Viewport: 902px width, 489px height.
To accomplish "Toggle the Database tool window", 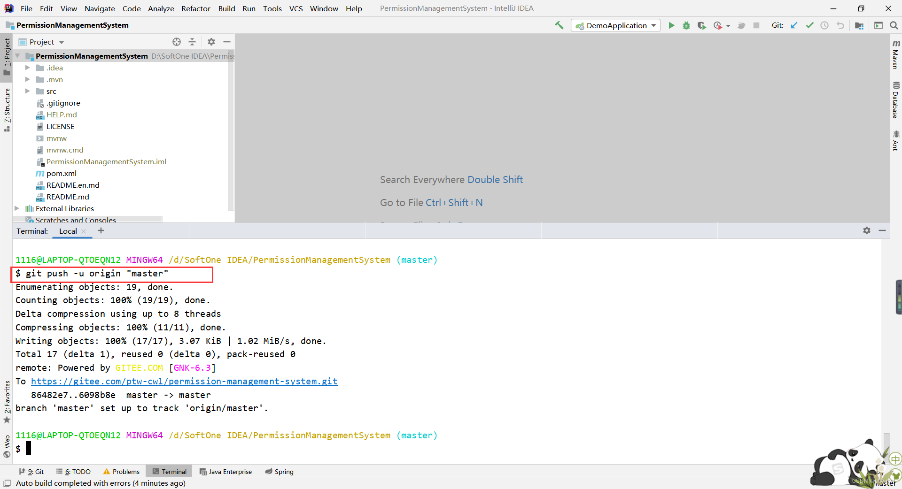I will point(896,100).
